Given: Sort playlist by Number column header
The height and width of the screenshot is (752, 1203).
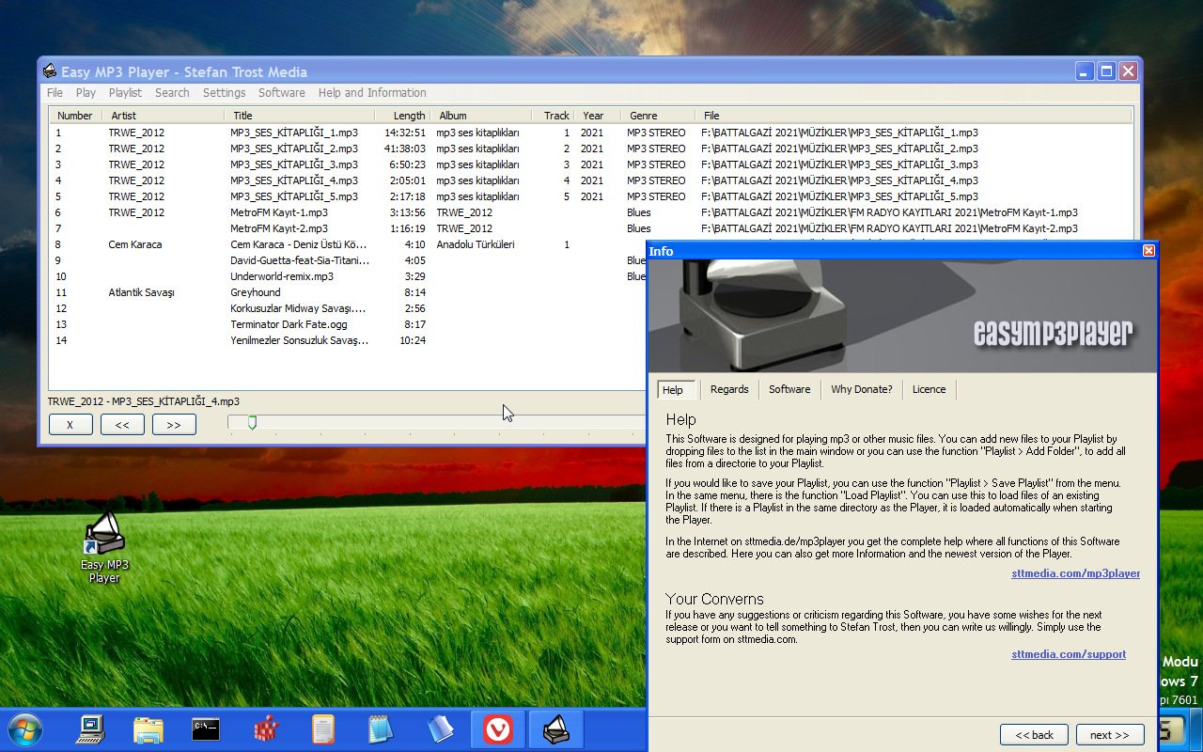Looking at the screenshot, I should pyautogui.click(x=76, y=116).
